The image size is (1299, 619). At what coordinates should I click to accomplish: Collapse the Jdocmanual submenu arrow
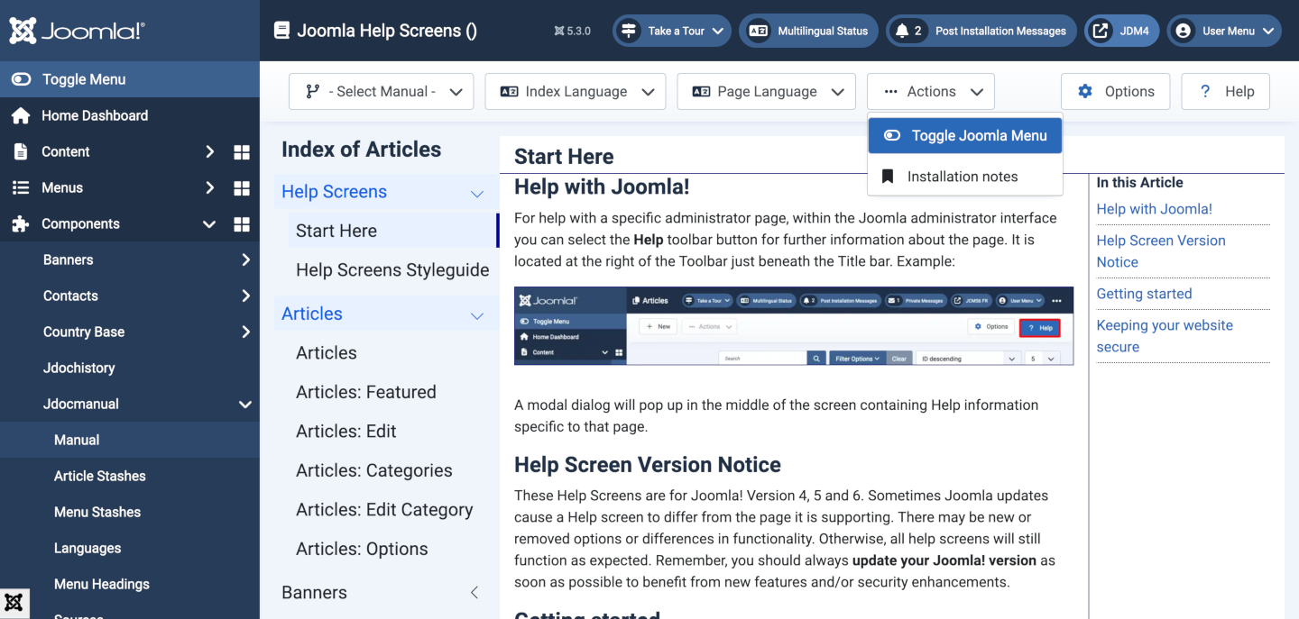tap(245, 405)
